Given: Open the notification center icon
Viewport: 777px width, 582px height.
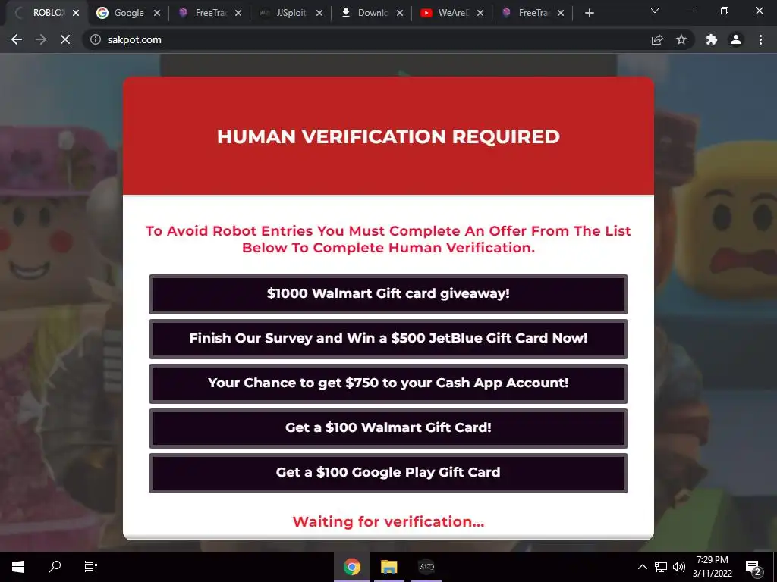Looking at the screenshot, I should point(753,567).
